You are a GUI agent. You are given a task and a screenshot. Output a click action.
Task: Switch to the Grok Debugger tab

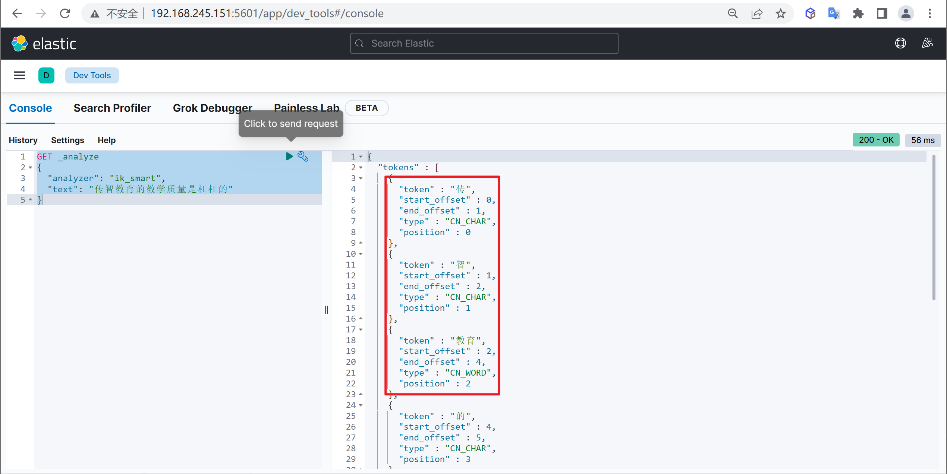click(x=213, y=108)
